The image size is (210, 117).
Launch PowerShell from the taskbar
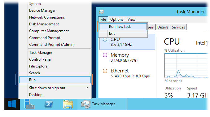tap(49, 104)
